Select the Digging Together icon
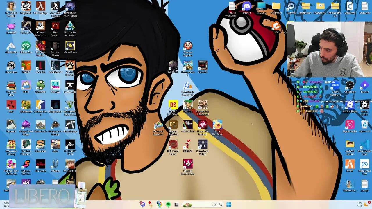The height and width of the screenshot is (209, 372). coord(173,128)
